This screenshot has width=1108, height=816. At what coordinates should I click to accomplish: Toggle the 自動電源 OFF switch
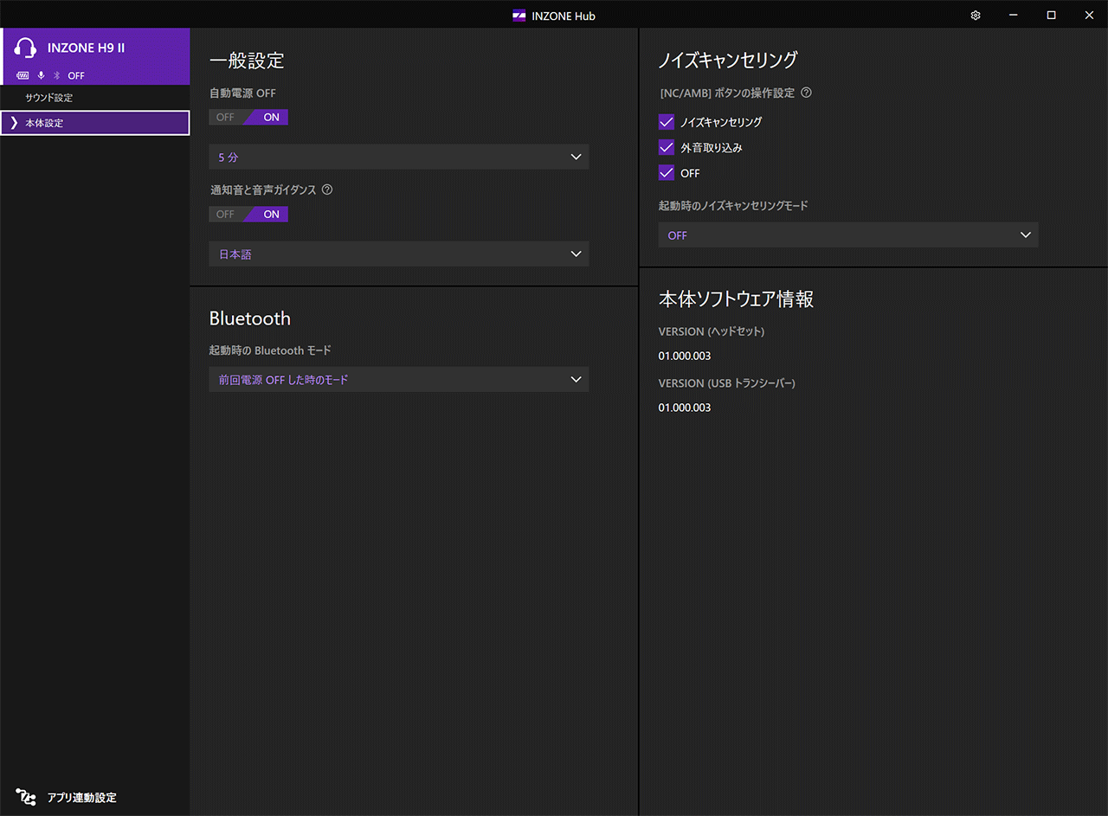(x=248, y=118)
